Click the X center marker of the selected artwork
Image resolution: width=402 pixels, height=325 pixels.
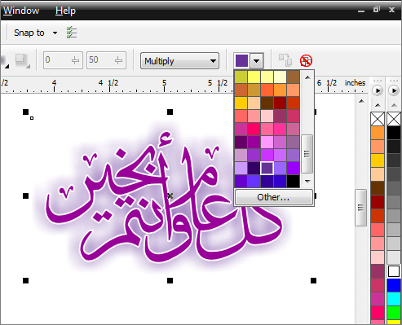pyautogui.click(x=170, y=195)
